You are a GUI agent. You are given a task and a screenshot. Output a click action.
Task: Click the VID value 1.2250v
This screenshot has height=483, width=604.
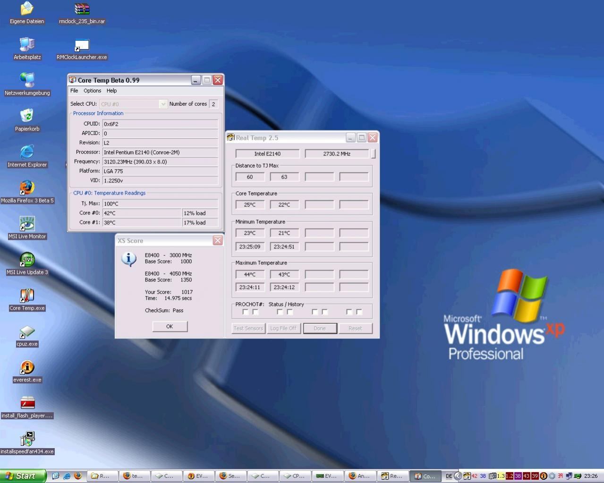pos(160,180)
